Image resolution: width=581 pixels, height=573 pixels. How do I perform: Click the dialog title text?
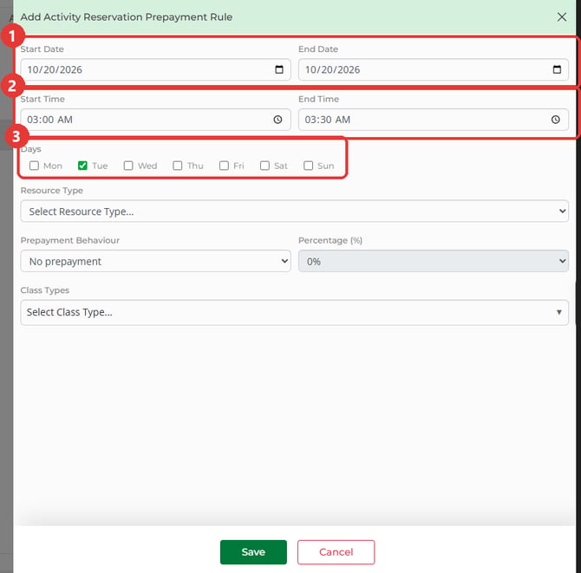[127, 17]
